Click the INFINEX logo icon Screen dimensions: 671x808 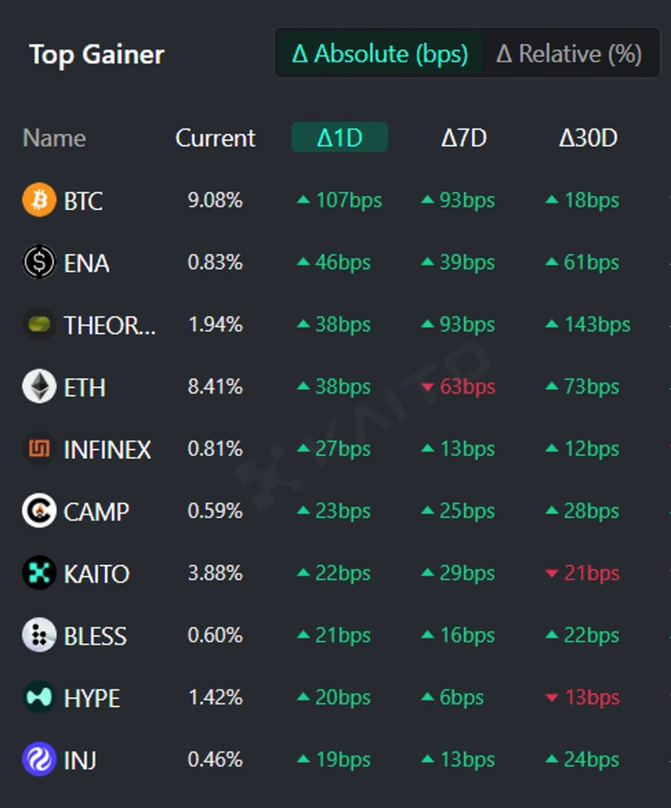pyautogui.click(x=39, y=449)
